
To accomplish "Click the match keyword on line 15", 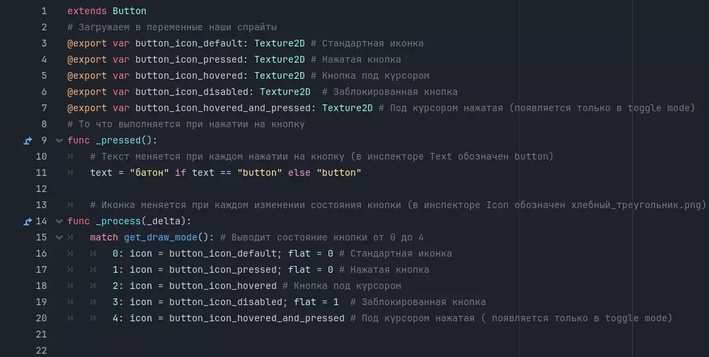I will (104, 238).
